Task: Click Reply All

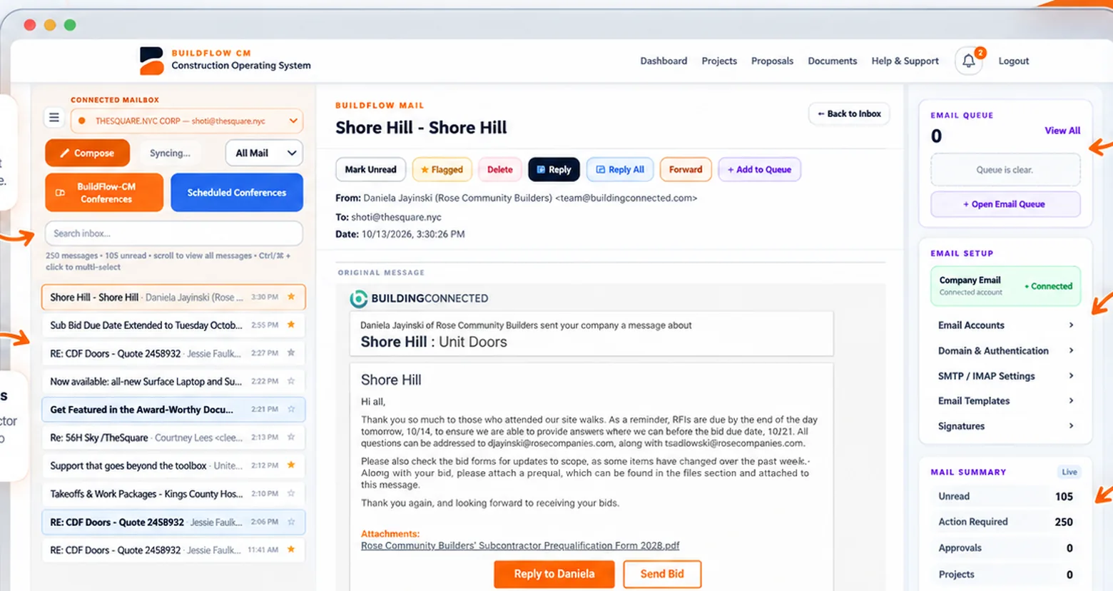Action: 620,169
